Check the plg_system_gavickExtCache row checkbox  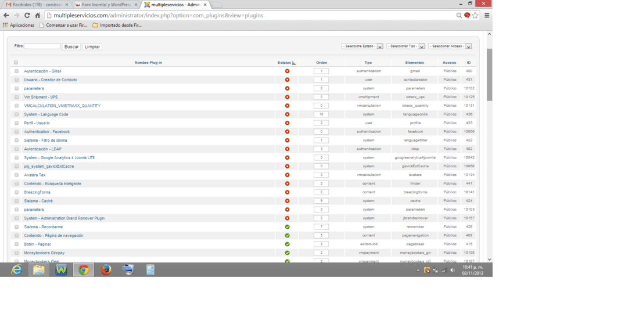coord(16,167)
